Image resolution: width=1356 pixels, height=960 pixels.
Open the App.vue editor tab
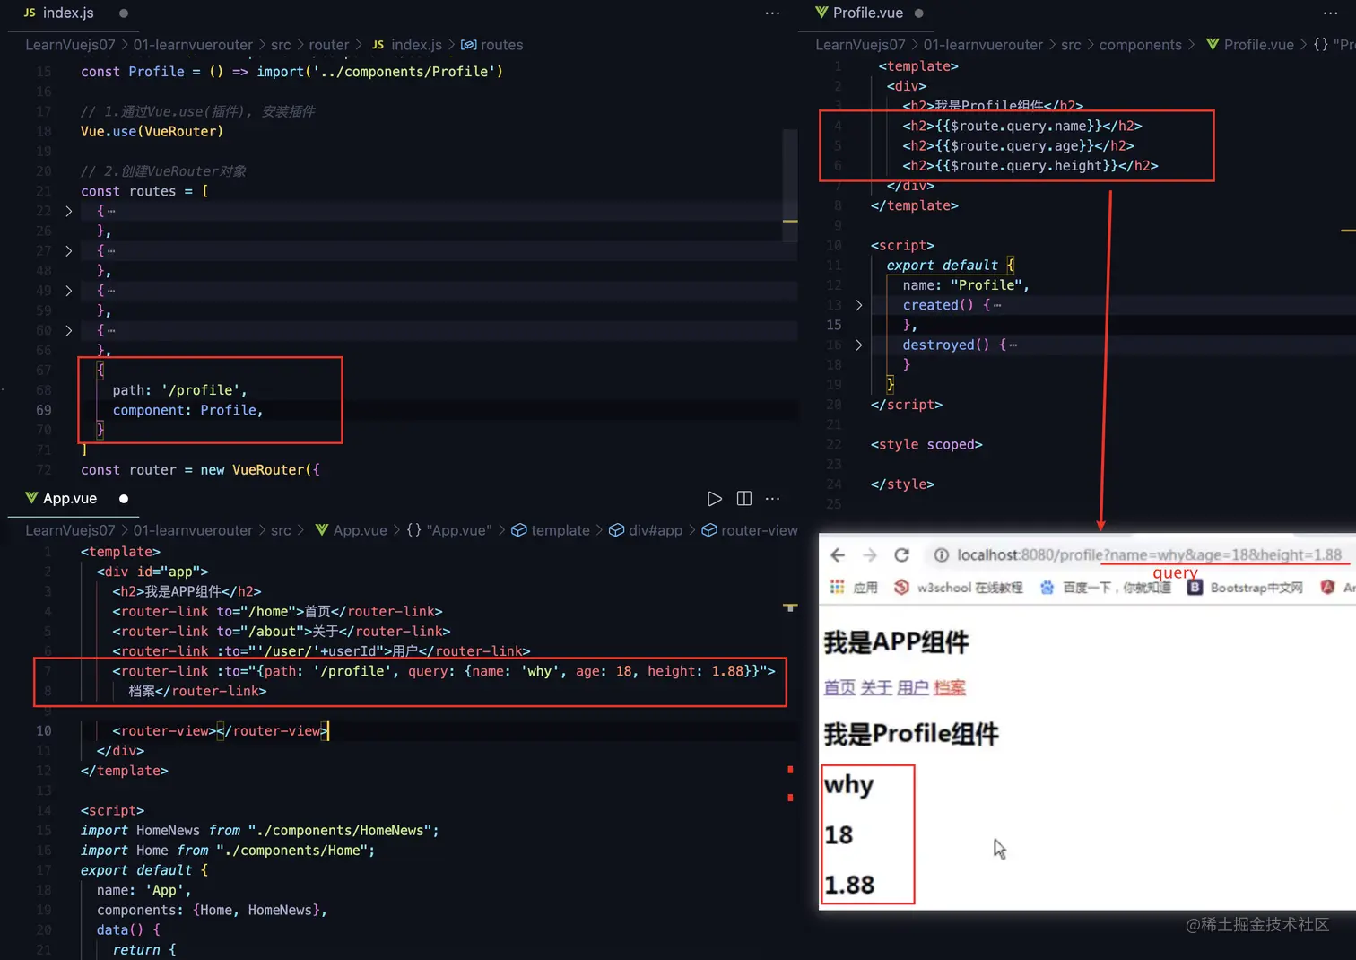60,498
